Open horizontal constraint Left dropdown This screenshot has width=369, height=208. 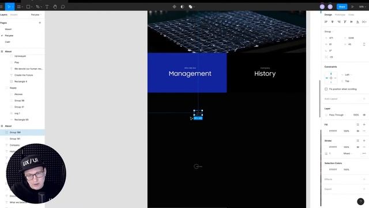[348, 75]
